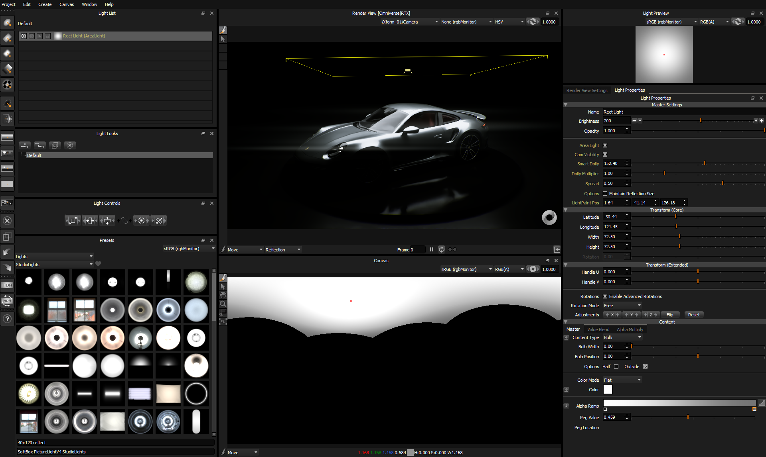Toggle lock on Rect Light row

[47, 36]
